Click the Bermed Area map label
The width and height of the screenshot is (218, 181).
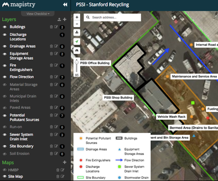pos(193,128)
